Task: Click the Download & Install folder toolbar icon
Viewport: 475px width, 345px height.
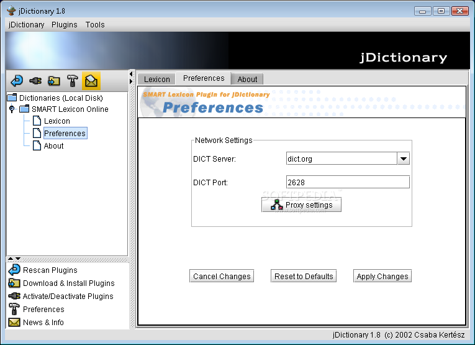Action: click(54, 81)
